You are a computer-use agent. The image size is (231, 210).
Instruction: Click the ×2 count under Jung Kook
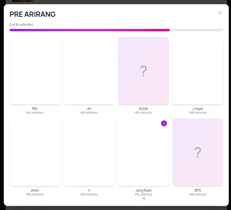143,198
